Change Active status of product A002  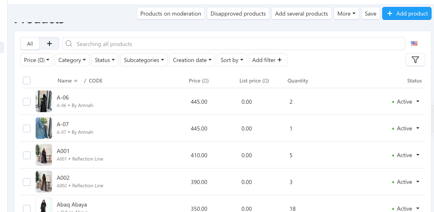(406, 182)
